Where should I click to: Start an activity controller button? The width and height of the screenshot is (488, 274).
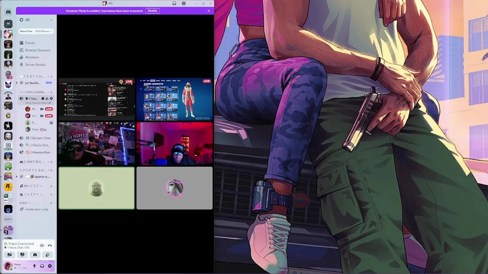(35, 255)
